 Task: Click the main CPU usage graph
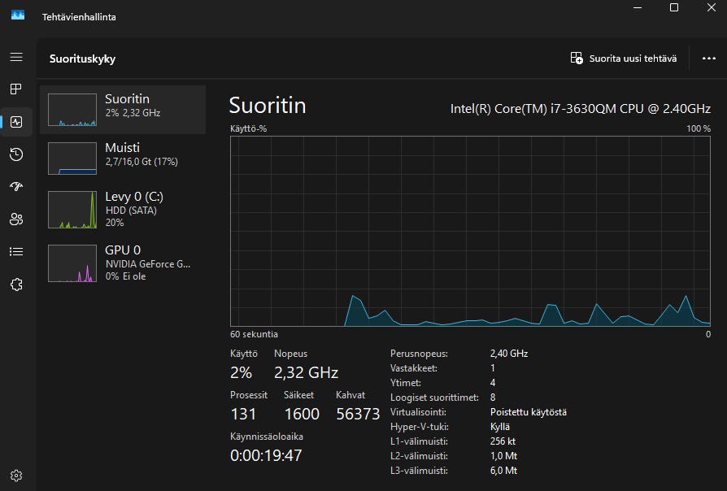[470, 232]
